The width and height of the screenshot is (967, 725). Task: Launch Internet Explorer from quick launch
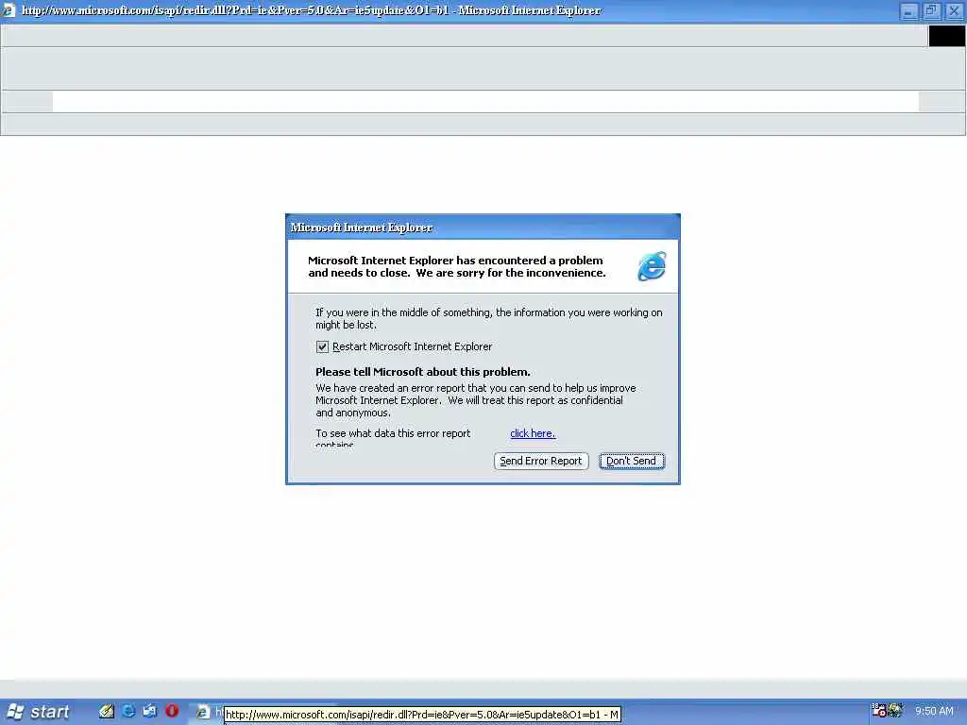128,711
